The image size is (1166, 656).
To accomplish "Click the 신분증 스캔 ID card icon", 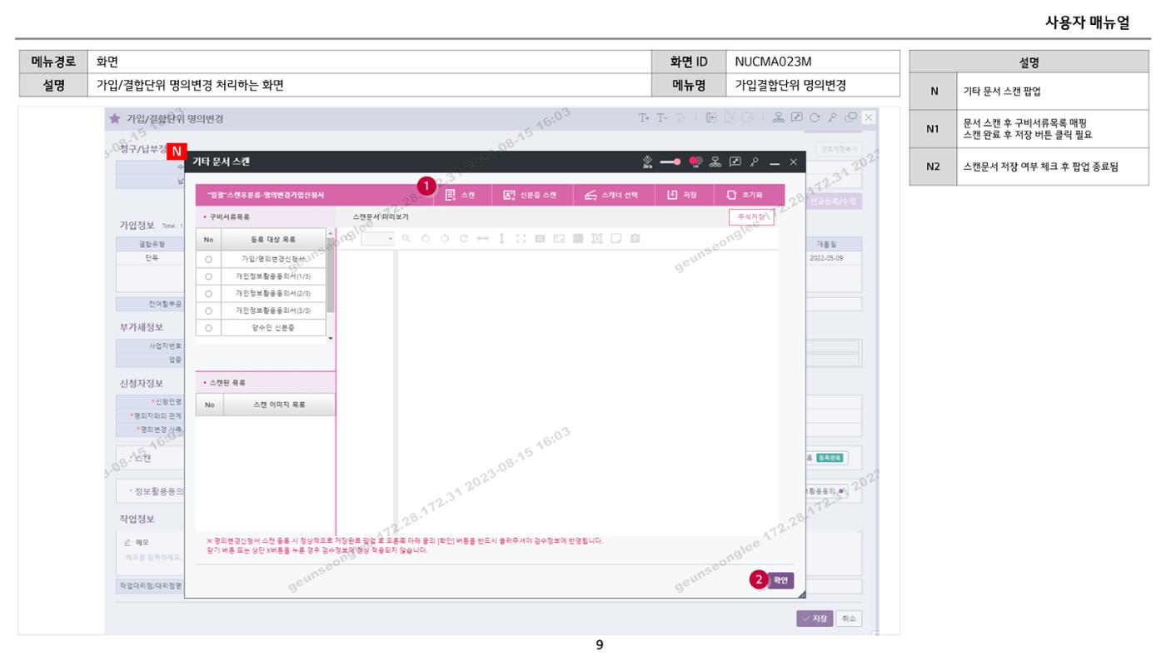I will [509, 195].
